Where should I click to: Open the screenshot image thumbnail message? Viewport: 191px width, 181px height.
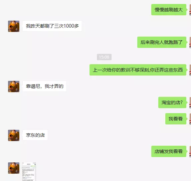click(x=29, y=172)
